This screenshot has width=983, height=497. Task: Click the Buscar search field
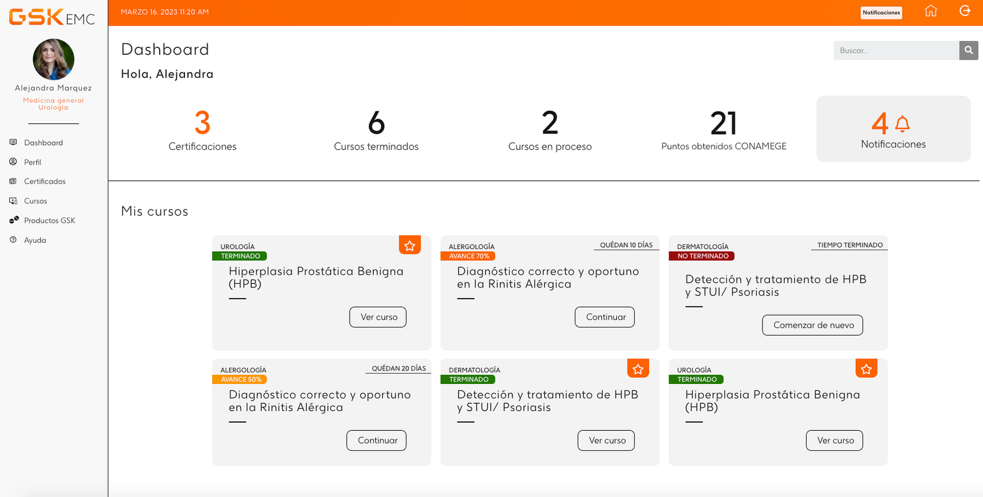896,50
